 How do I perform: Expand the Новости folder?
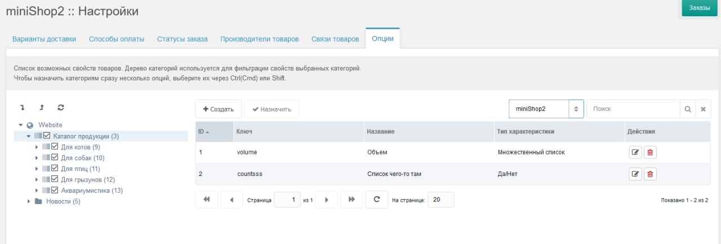[x=29, y=201]
